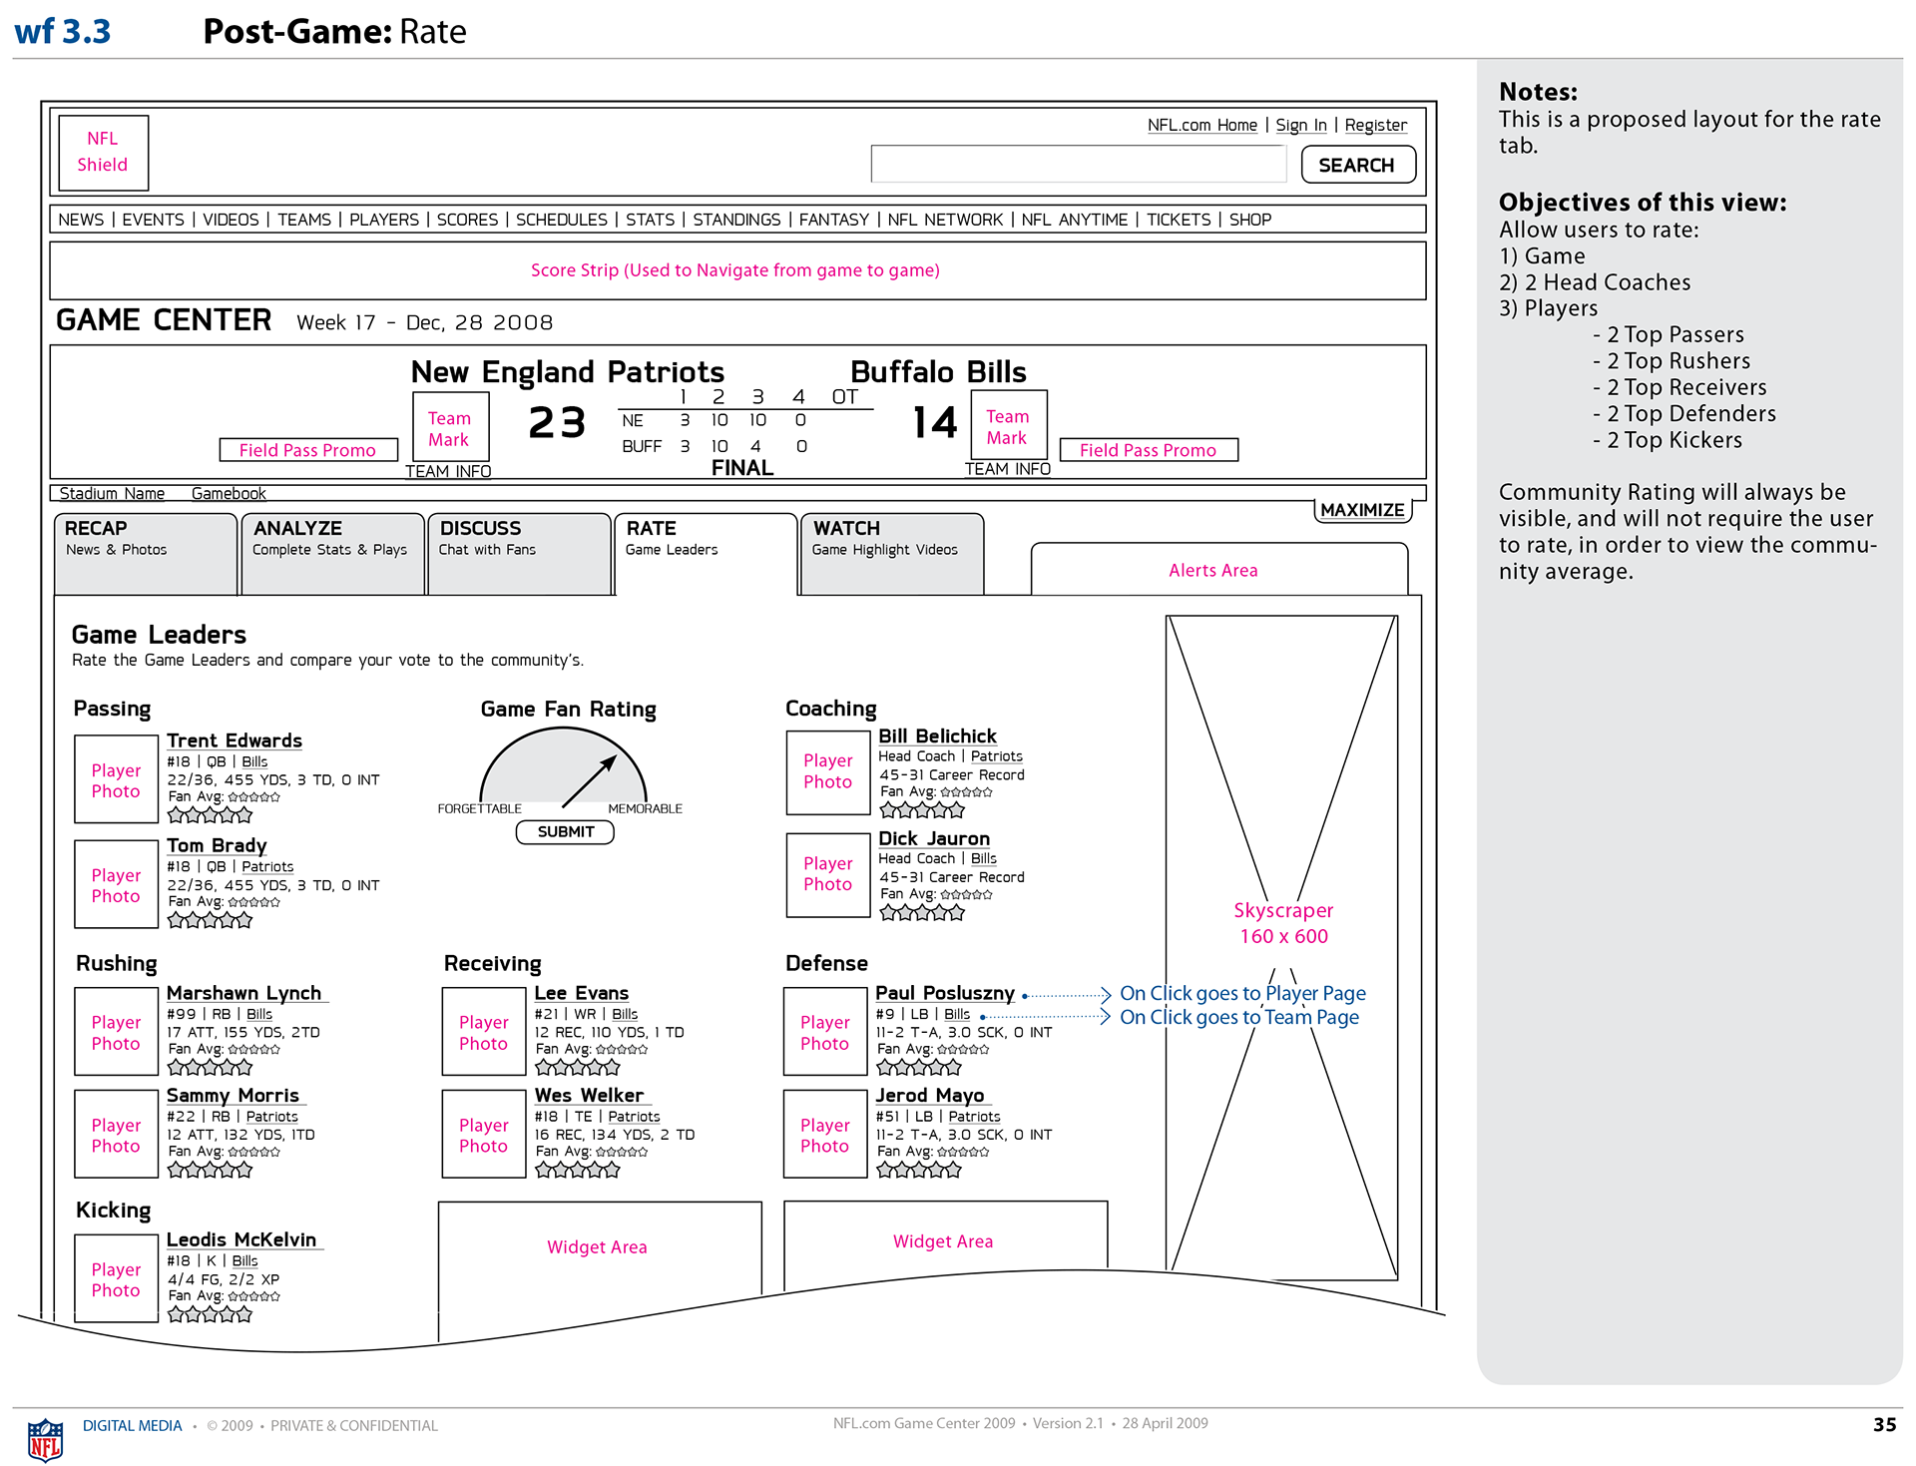Rate Sammy Morris using large stars
The width and height of the screenshot is (1916, 1466).
(x=210, y=1170)
